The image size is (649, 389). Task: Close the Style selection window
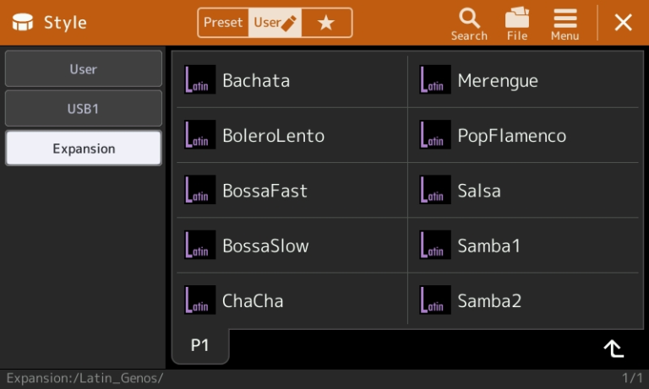click(x=624, y=22)
